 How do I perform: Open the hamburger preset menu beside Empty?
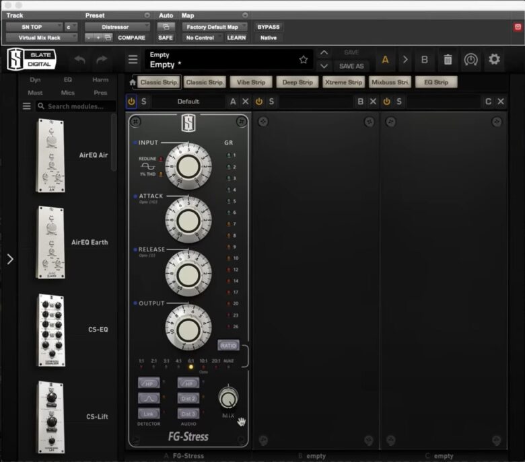tap(133, 60)
